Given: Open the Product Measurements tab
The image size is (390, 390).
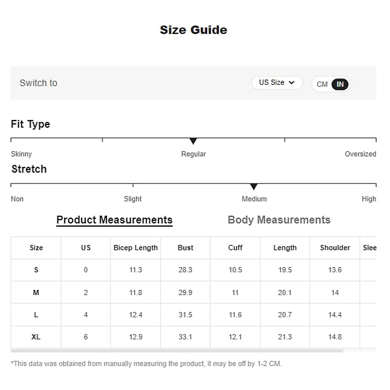Looking at the screenshot, I should coord(114,220).
